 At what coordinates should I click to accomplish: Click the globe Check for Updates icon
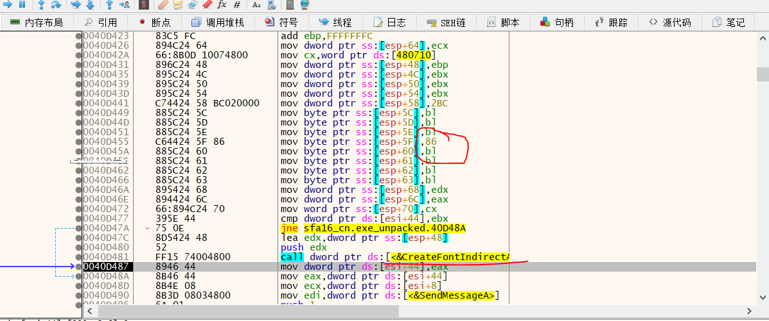click(x=304, y=4)
